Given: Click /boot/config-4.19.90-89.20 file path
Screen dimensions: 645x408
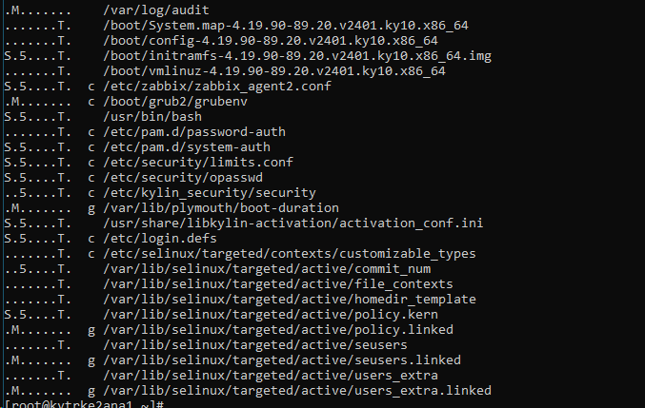Looking at the screenshot, I should pos(271,41).
